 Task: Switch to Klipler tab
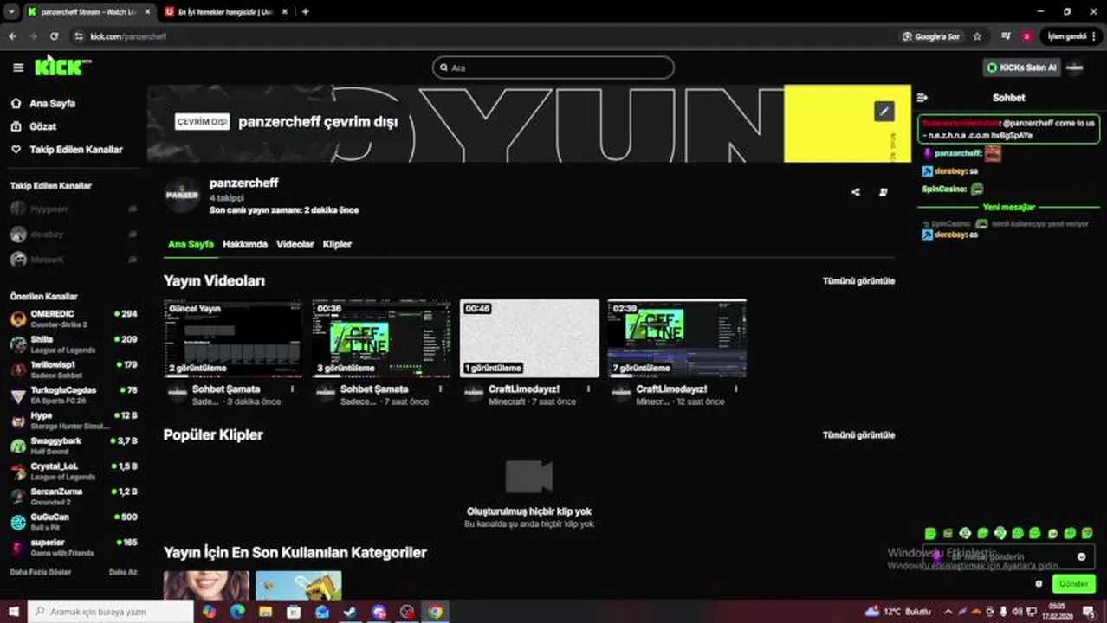point(337,244)
